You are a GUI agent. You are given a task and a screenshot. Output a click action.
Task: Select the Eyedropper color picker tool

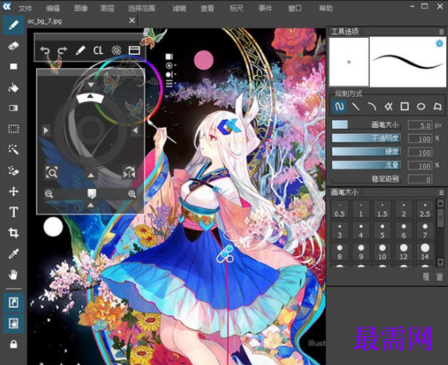[13, 254]
